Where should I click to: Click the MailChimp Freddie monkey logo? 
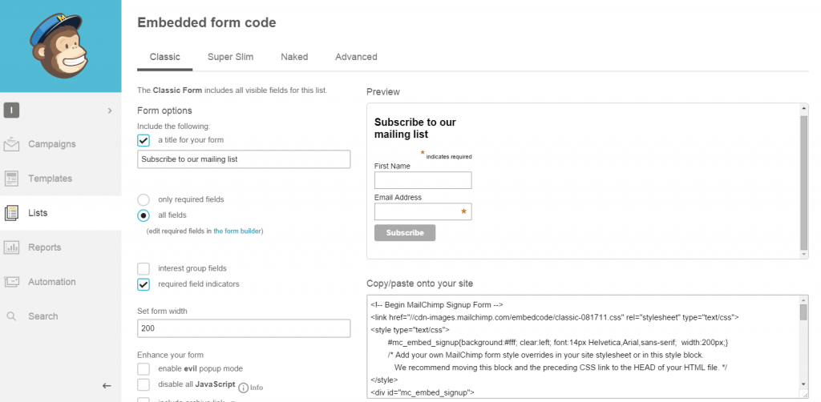point(59,46)
